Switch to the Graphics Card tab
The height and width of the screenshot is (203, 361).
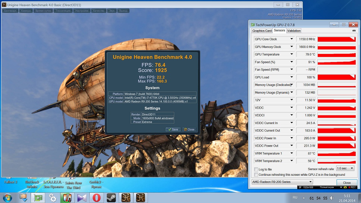(x=262, y=31)
